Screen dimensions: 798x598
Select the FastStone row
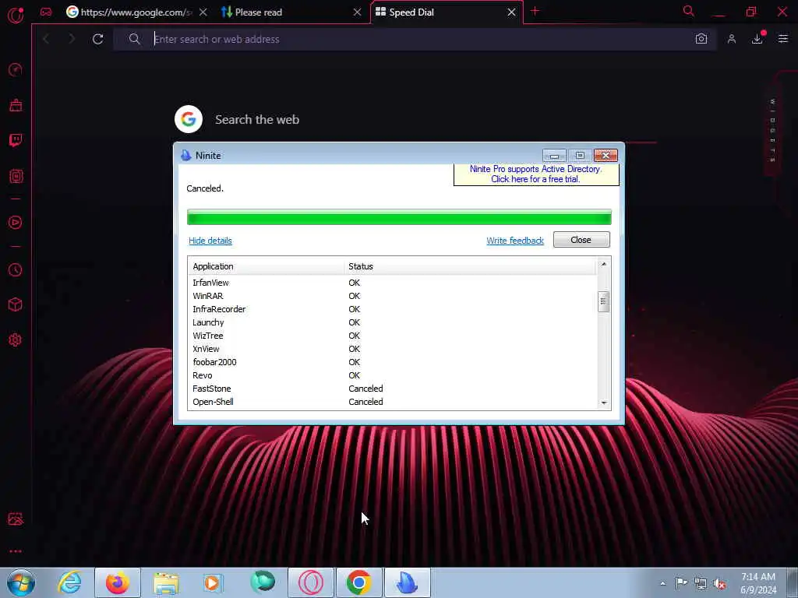pyautogui.click(x=392, y=389)
